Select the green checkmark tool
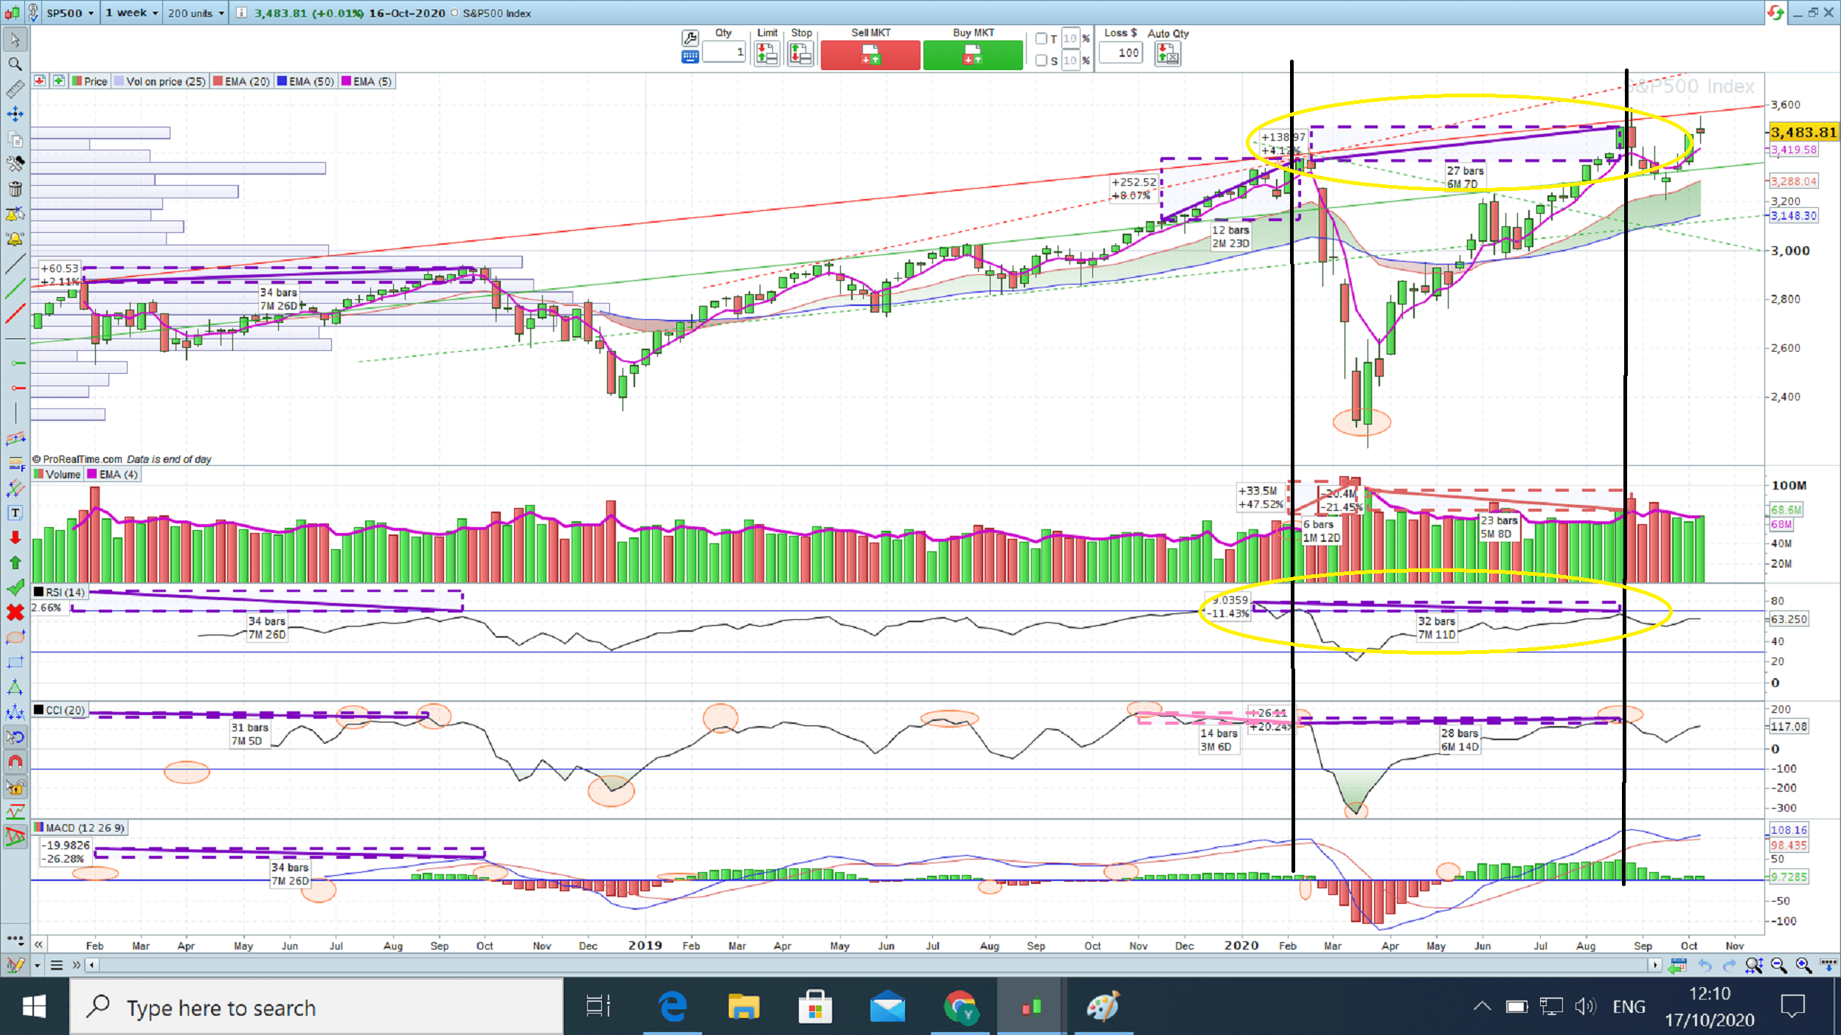The height and width of the screenshot is (1035, 1841). [15, 588]
